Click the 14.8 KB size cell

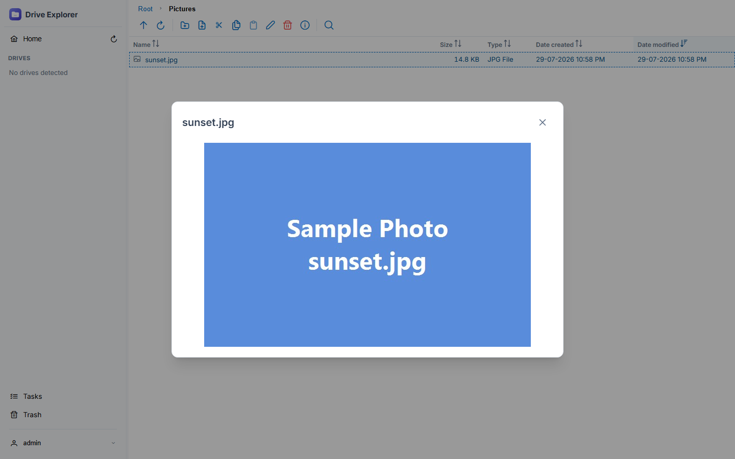coord(467,59)
